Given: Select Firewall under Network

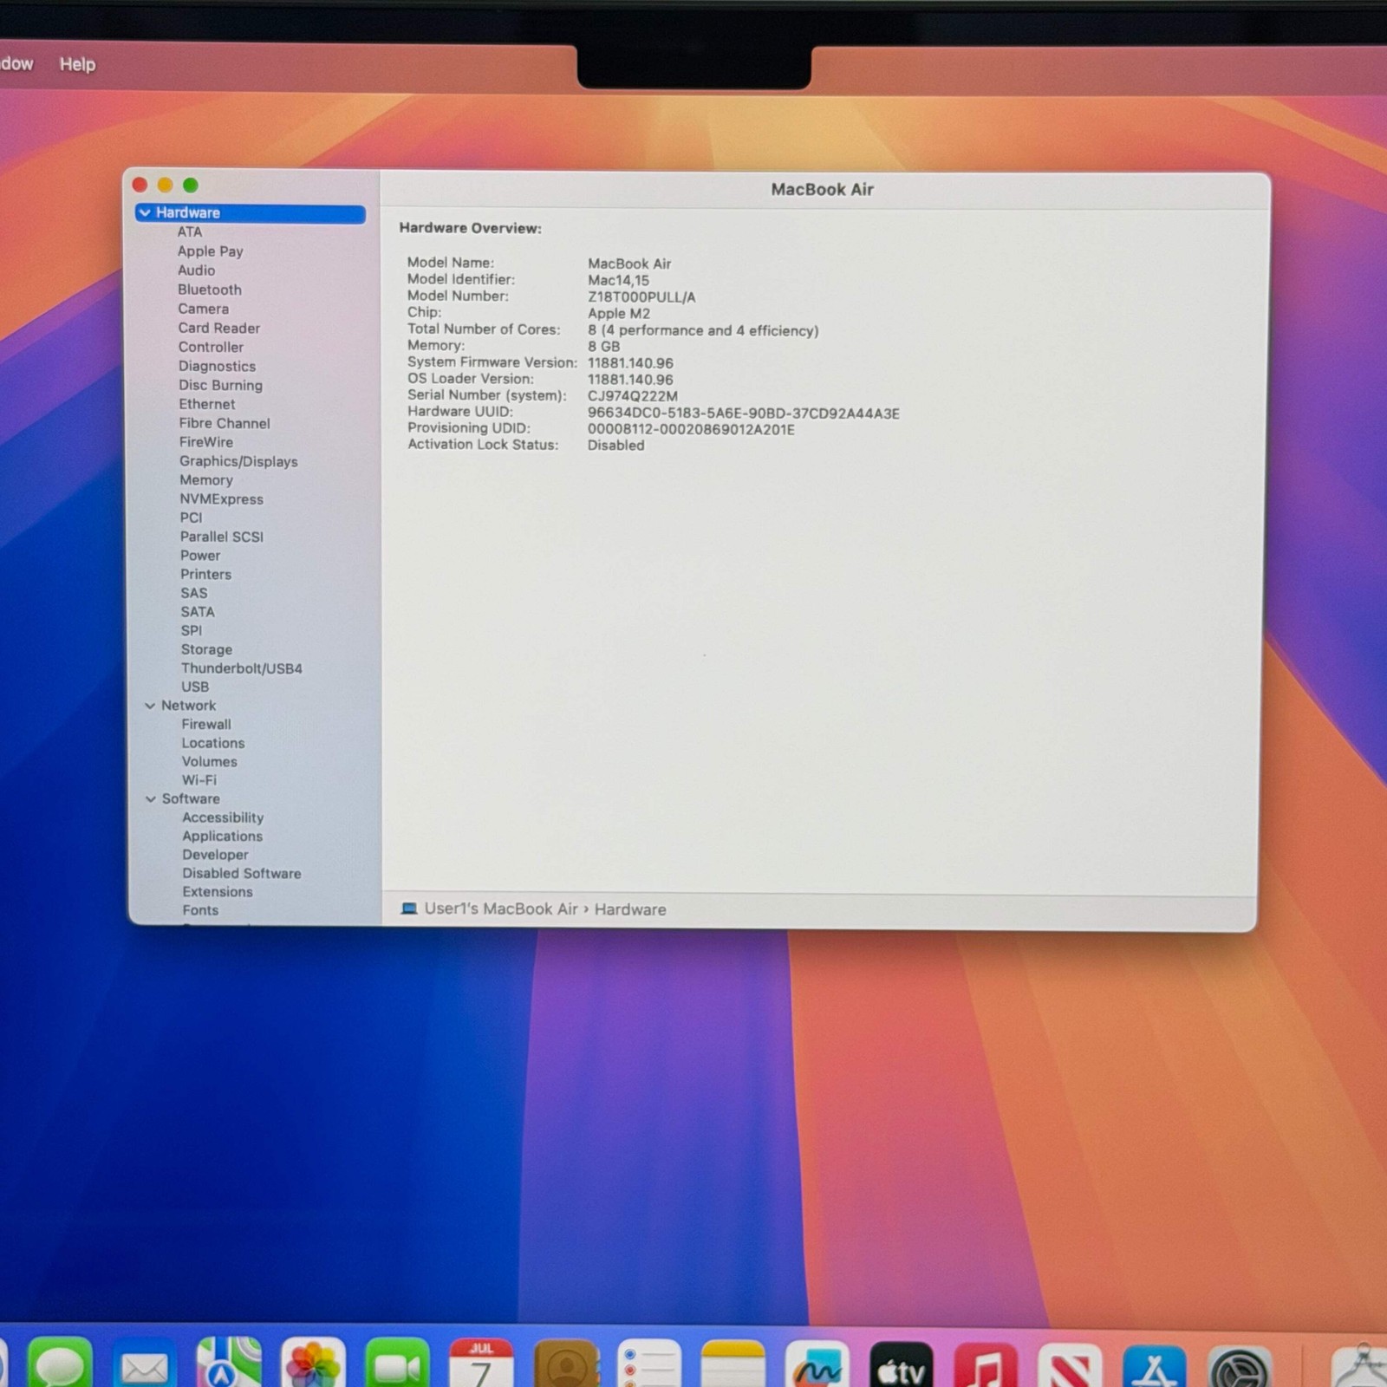Looking at the screenshot, I should 206,724.
